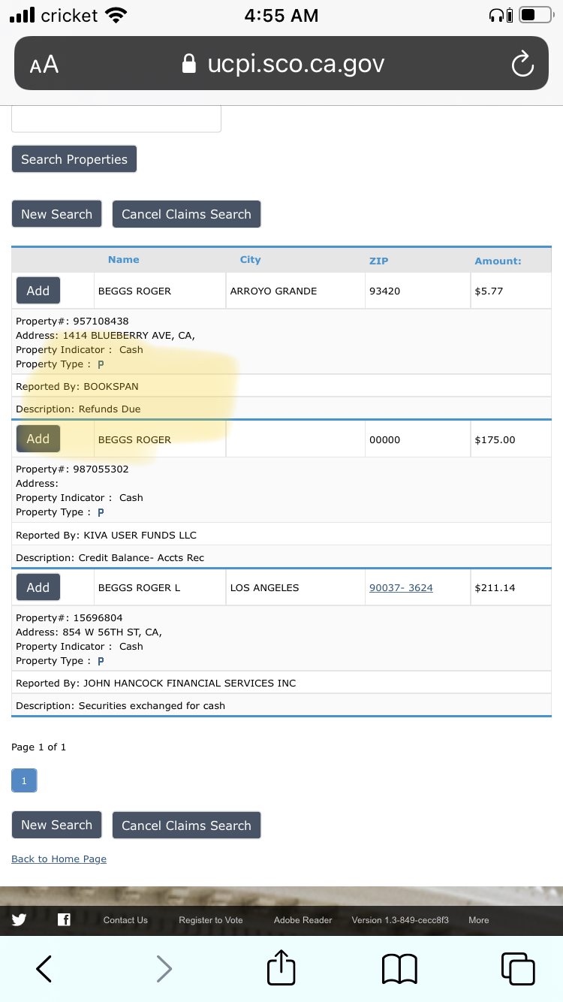
Task: Tap the ucpi.sco.ca.gov address bar
Action: pyautogui.click(x=281, y=64)
